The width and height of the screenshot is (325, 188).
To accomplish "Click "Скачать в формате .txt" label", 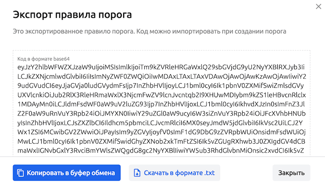I will [179, 173].
